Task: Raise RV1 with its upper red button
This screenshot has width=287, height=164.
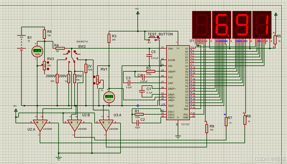Action: point(94,77)
